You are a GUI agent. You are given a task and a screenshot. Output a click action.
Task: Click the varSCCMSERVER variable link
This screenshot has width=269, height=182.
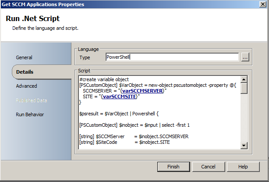coord(142,91)
